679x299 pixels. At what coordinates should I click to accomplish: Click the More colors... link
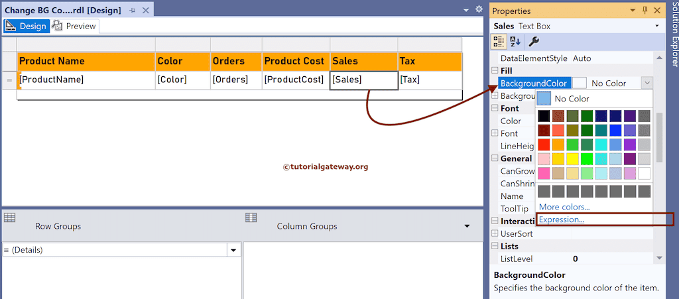tap(564, 207)
